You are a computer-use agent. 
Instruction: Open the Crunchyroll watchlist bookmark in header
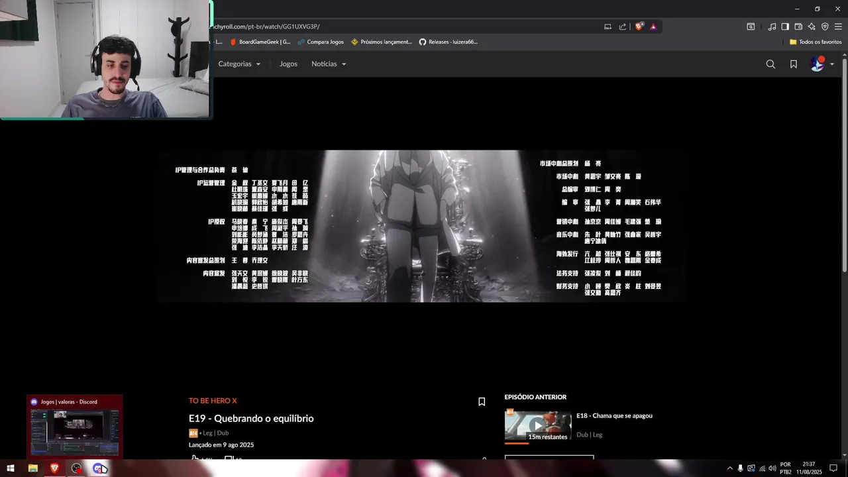pos(794,64)
